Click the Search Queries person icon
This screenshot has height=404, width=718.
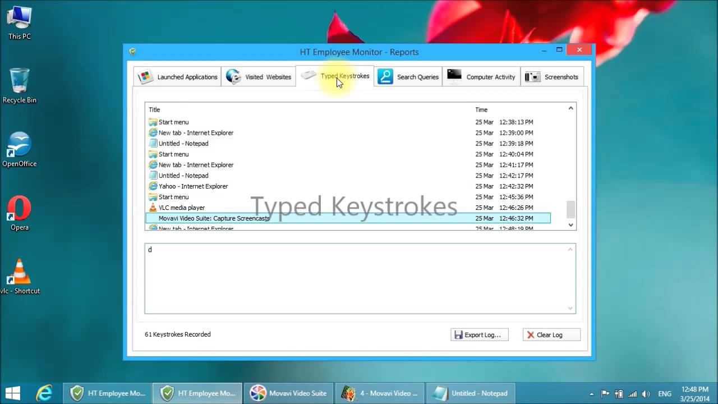pos(385,77)
